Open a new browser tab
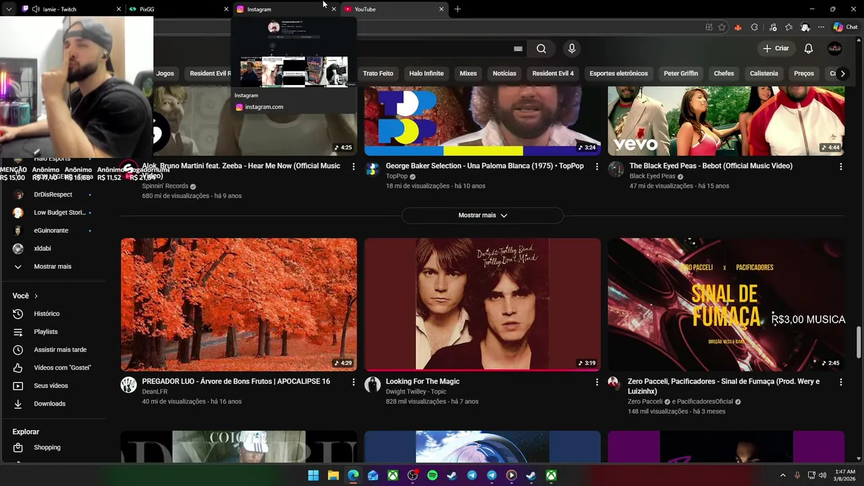The width and height of the screenshot is (864, 486). tap(458, 9)
